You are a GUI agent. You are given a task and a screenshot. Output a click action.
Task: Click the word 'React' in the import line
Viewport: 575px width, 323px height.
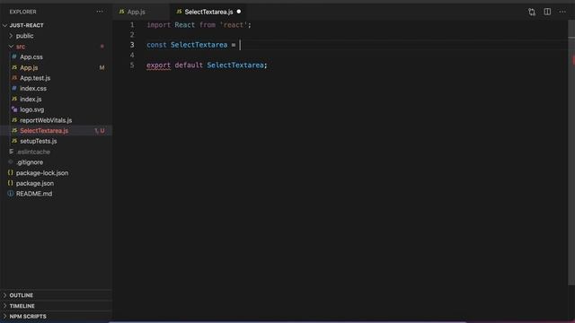point(184,25)
